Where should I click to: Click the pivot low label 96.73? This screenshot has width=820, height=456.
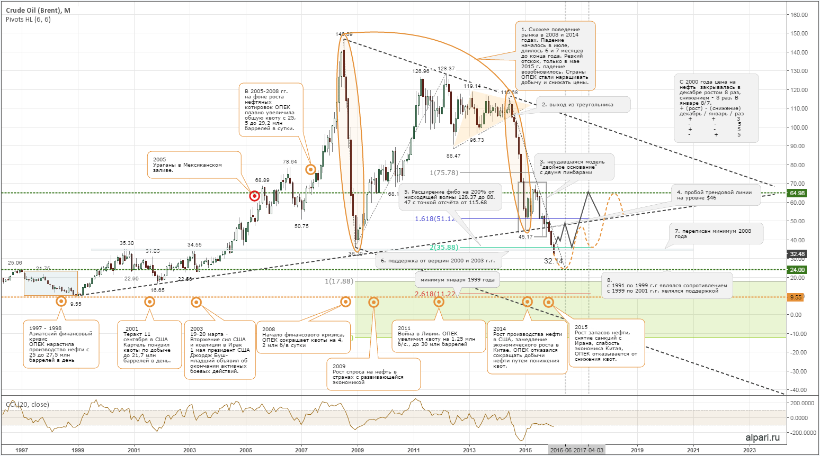pyautogui.click(x=477, y=140)
